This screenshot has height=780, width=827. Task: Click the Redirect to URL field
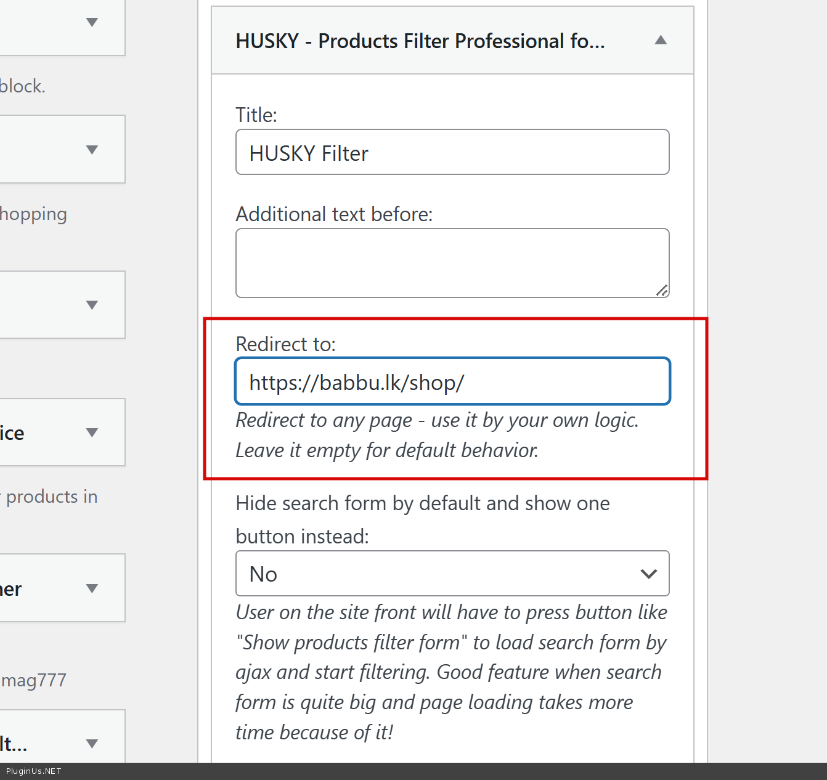tap(452, 382)
